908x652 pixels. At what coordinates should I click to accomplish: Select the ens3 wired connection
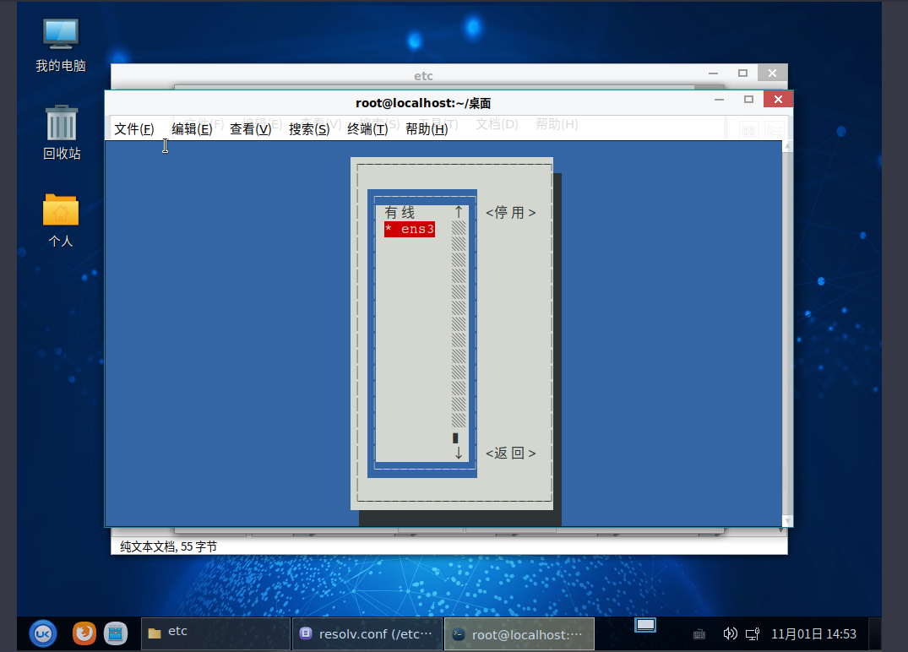click(x=410, y=229)
